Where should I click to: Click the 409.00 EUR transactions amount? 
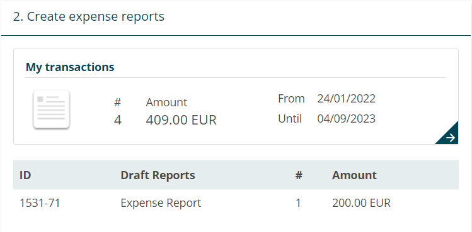coord(181,120)
